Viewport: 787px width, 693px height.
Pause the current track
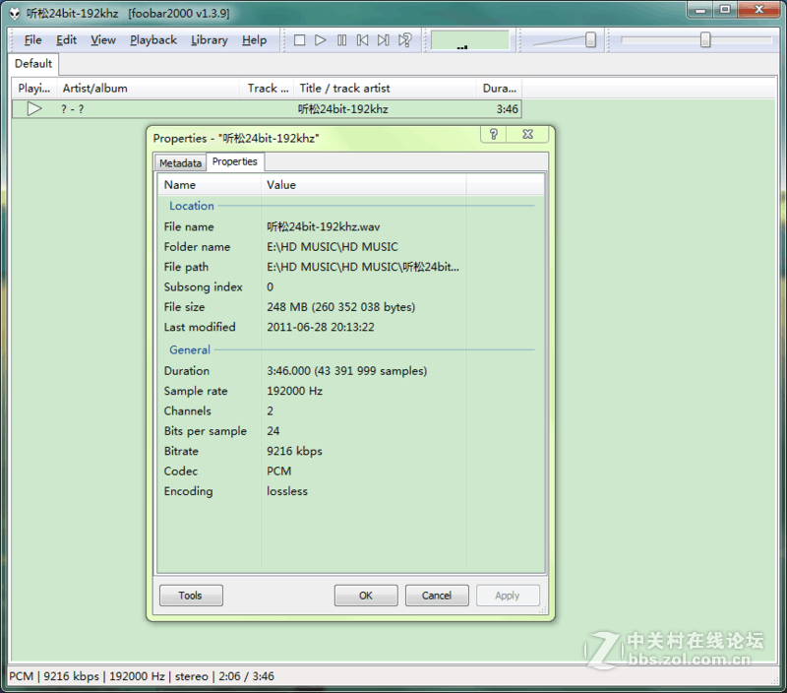click(341, 40)
